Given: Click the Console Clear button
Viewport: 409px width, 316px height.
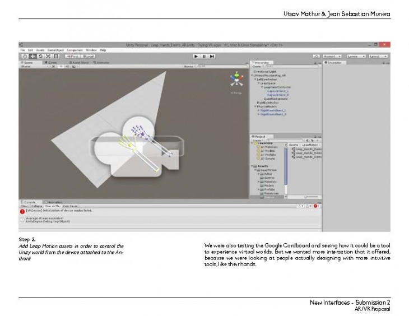Looking at the screenshot, I should coord(24,206).
